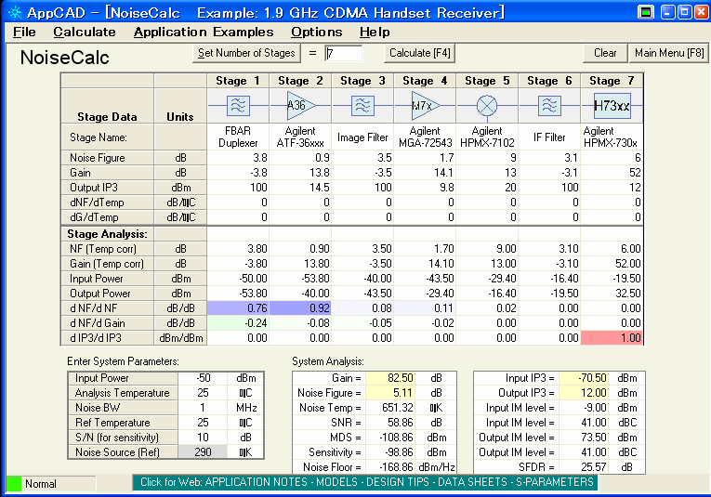The width and height of the screenshot is (711, 497).
Task: Click the Agilent HPMX-7102 stage name cell
Action: 487,137
